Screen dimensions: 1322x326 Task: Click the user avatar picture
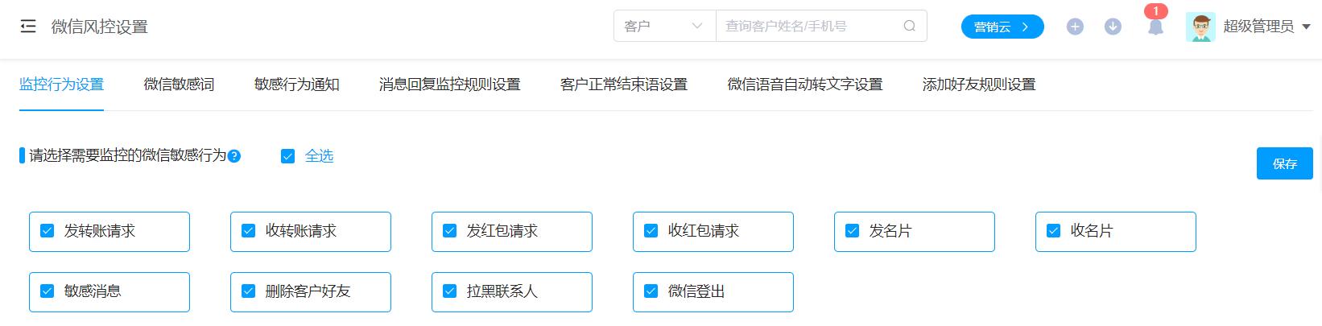coord(1200,27)
